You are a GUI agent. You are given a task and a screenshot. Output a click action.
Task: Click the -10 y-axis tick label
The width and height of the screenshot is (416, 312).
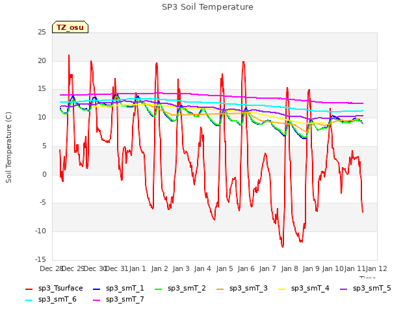pos(40,231)
